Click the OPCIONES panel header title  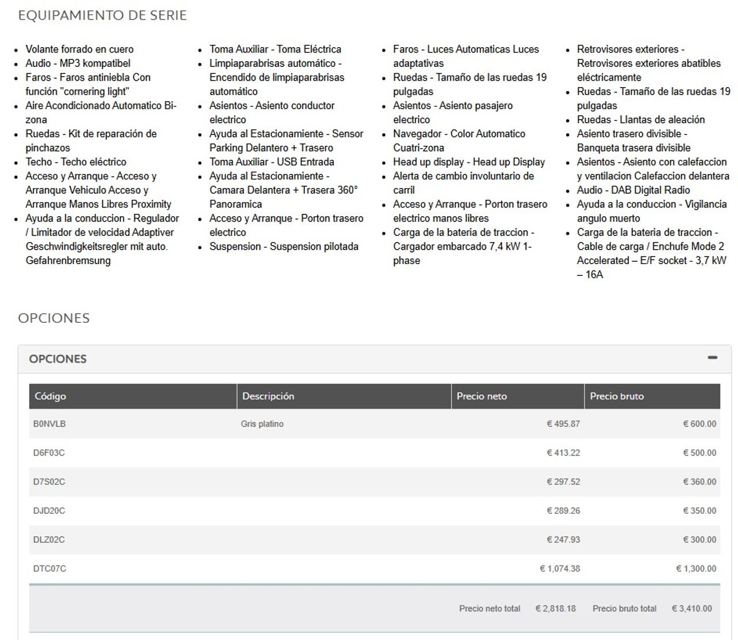click(58, 359)
